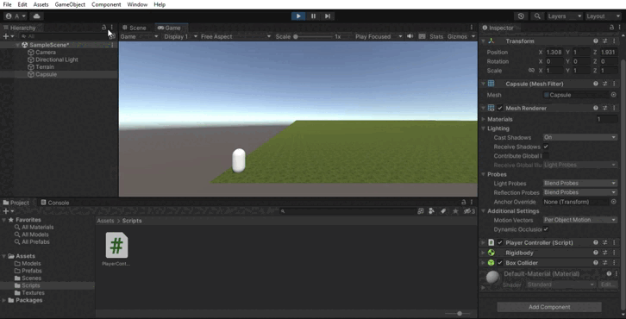Open the File menu
This screenshot has width=626, height=319.
click(7, 4)
